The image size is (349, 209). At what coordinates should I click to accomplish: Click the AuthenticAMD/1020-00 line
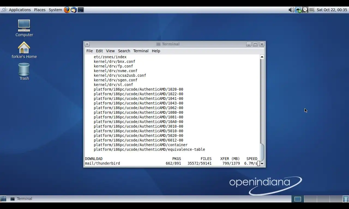(139, 89)
